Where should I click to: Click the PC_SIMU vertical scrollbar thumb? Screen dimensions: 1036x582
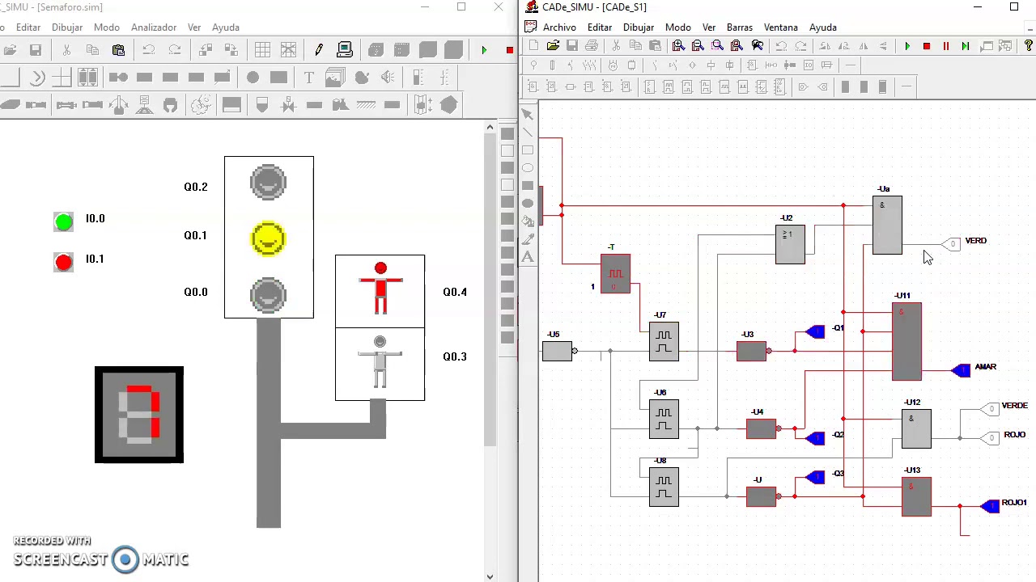click(490, 289)
